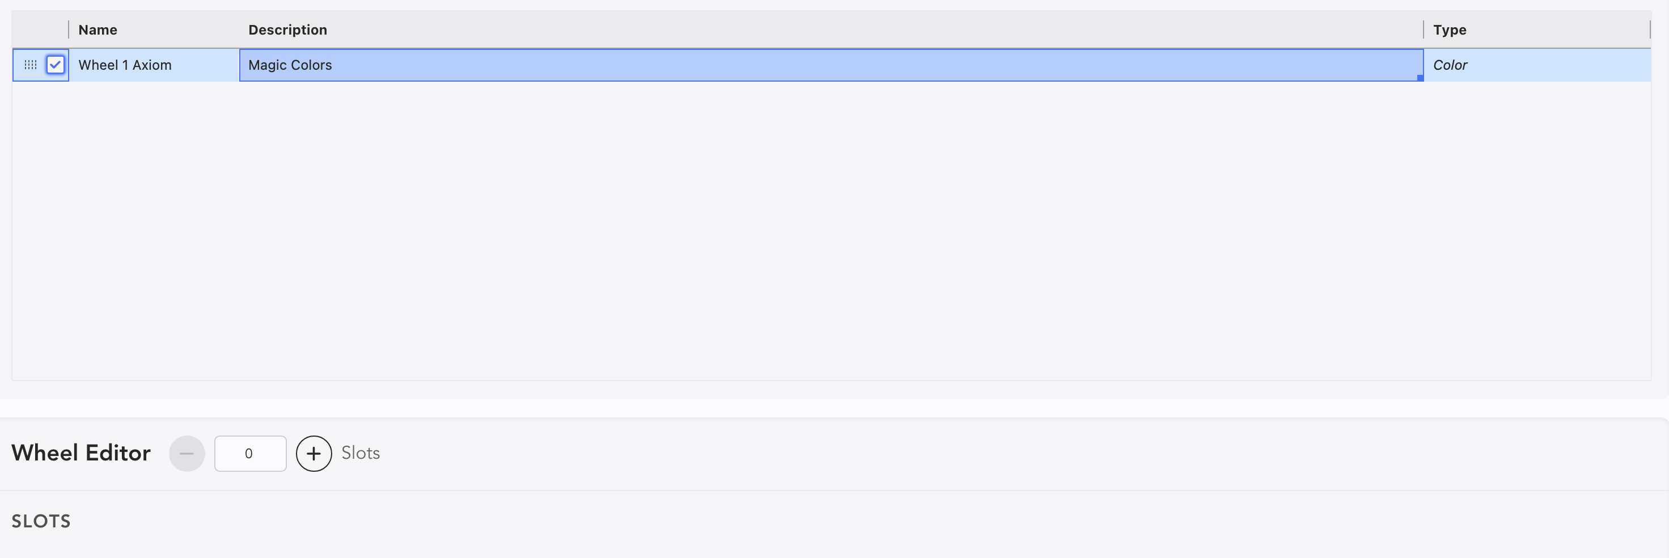
Task: Click the blank header cell above the checkbox
Action: point(40,30)
